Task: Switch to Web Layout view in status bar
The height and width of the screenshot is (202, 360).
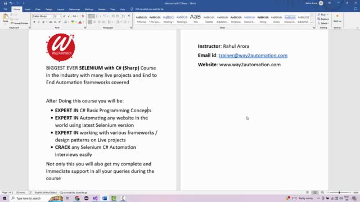Action: (322, 192)
